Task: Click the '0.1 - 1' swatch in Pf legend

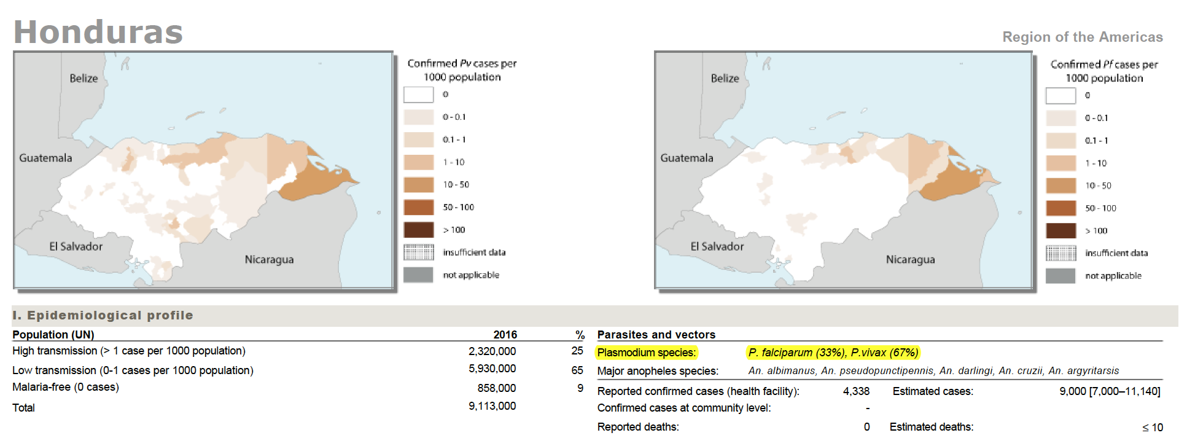Action: tap(1060, 141)
